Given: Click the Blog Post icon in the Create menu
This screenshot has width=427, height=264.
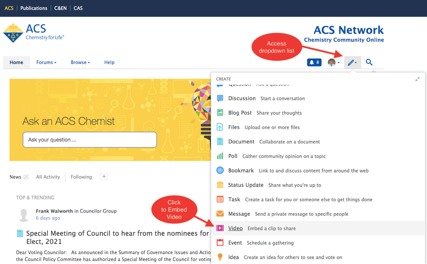Looking at the screenshot, I should point(220,113).
